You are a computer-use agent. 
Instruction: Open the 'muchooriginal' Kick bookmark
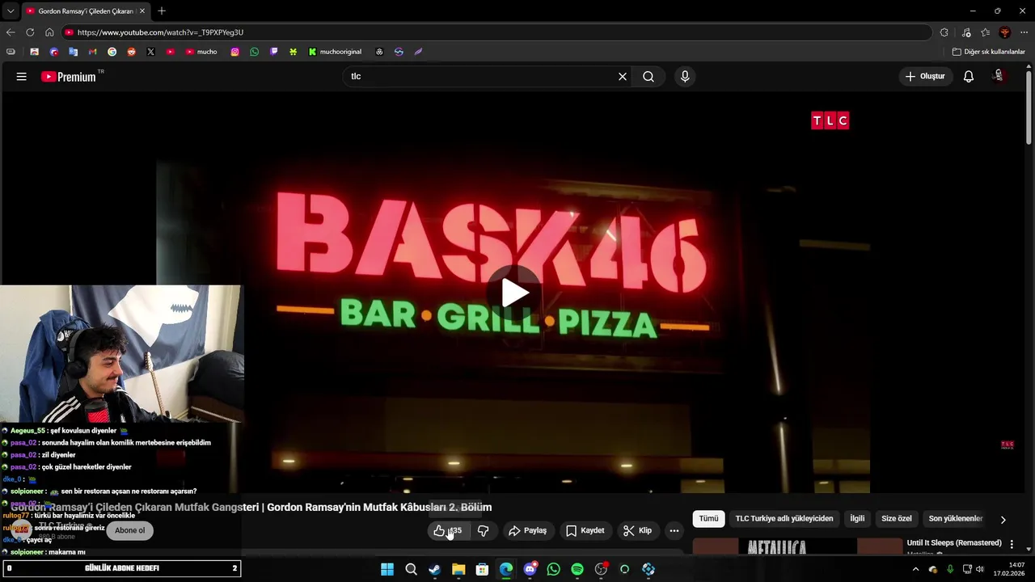click(335, 52)
